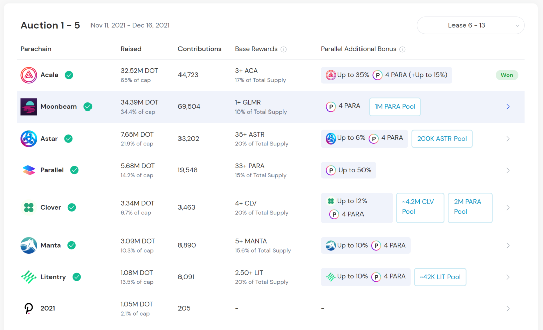Screen dimensions: 543x330
Task: Click the 5+ MANTA base reward
Action: point(251,241)
